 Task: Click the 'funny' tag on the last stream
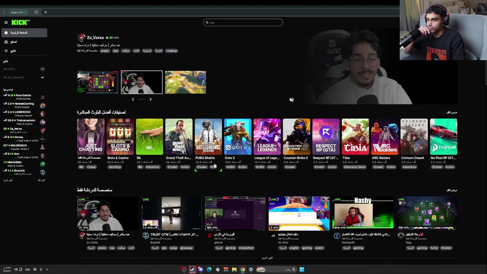coord(434,248)
